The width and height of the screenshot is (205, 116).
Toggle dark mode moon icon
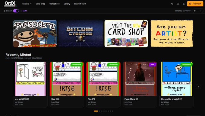coord(184,4)
